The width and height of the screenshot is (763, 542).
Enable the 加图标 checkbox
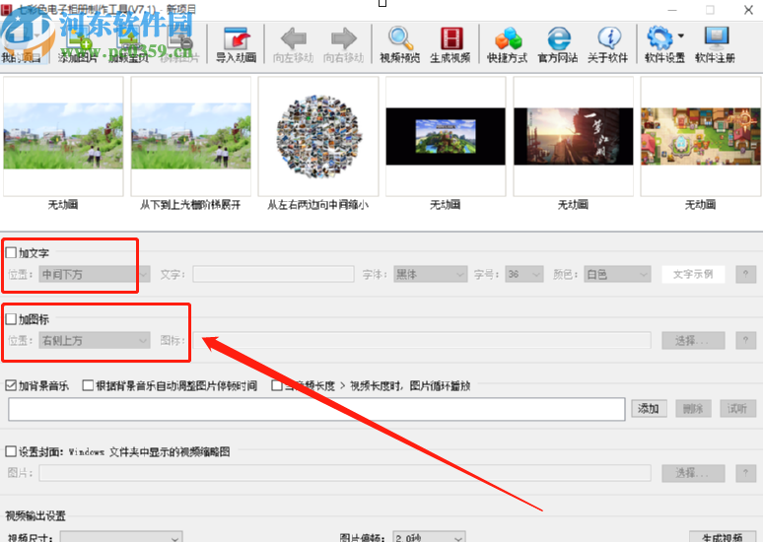11,318
